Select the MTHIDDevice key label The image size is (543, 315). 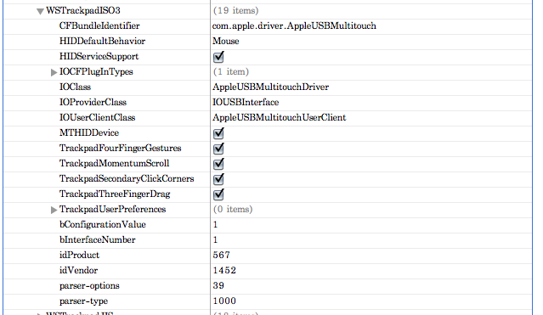coord(89,132)
